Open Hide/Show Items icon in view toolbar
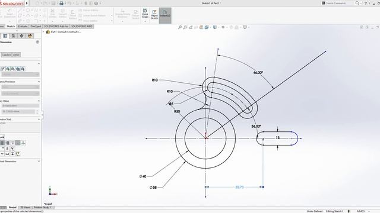This screenshot has width=380, height=213. [223, 27]
